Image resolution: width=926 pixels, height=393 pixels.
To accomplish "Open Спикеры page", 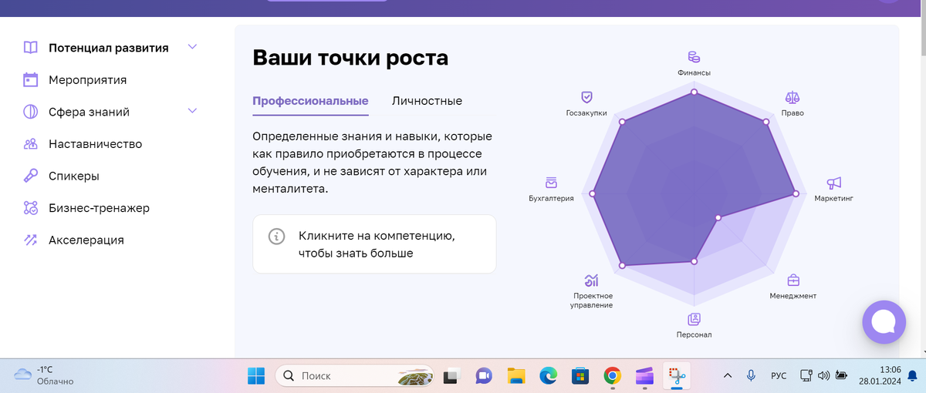I will (73, 176).
